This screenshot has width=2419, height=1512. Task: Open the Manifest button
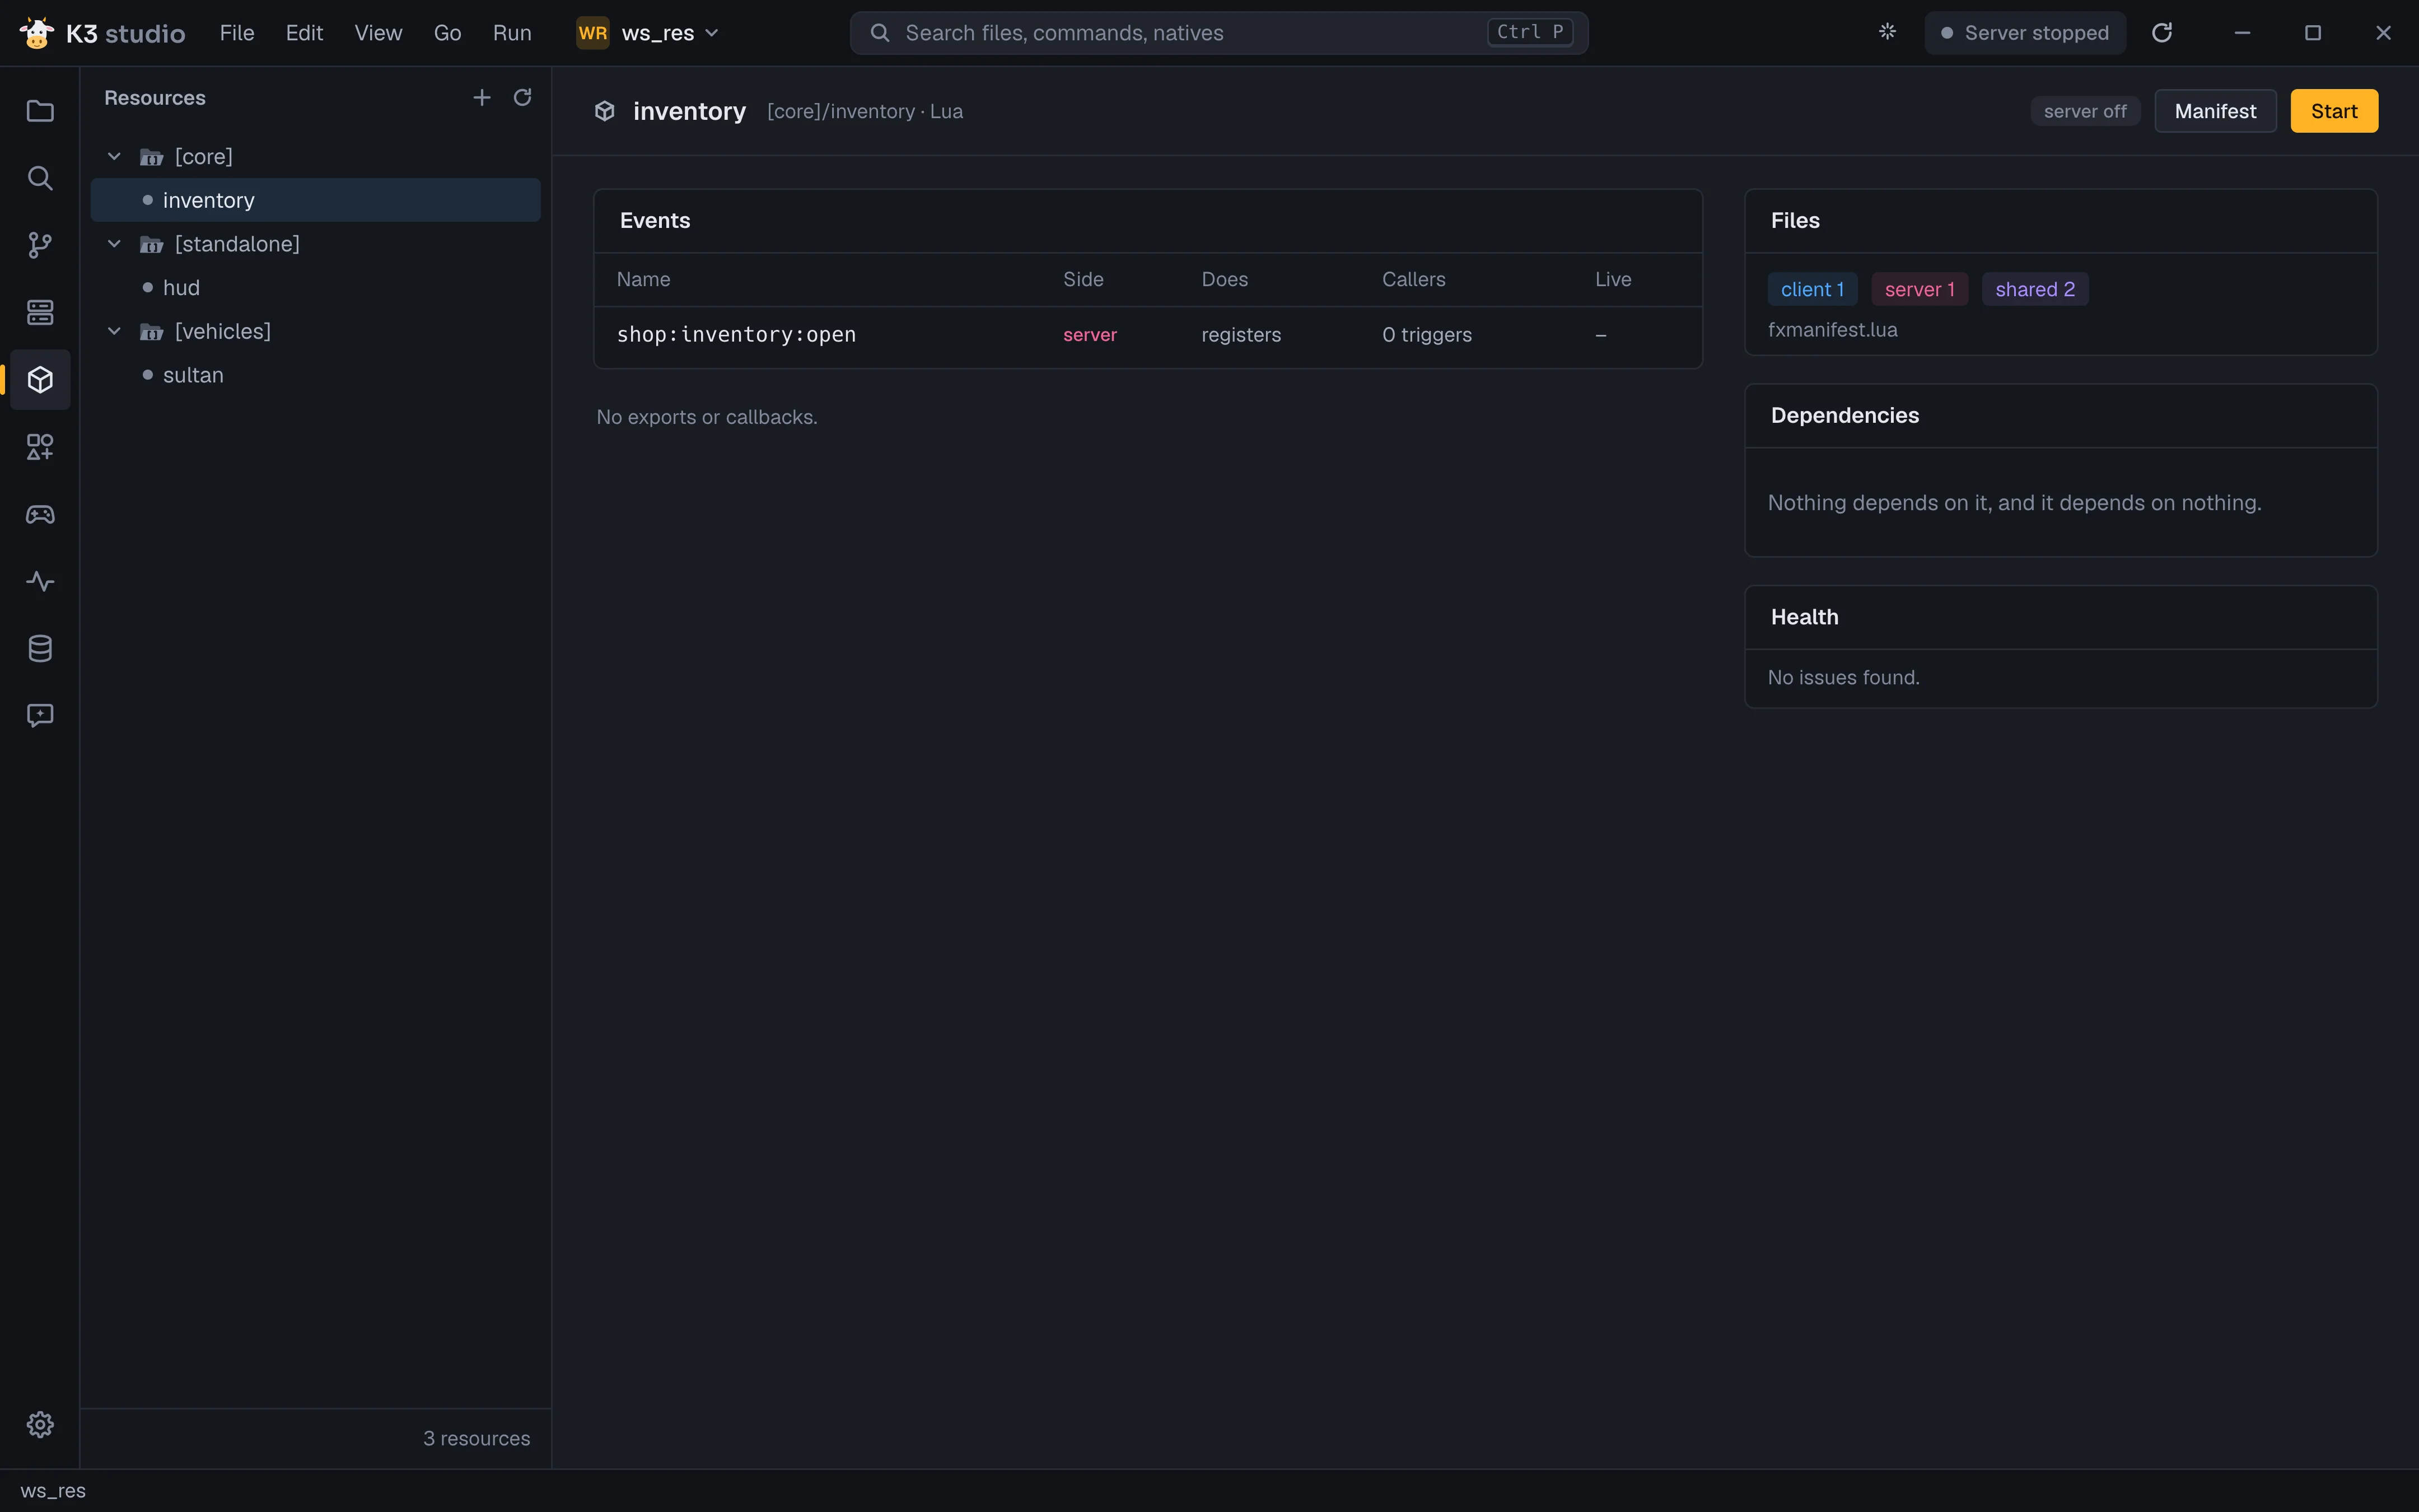2215,111
